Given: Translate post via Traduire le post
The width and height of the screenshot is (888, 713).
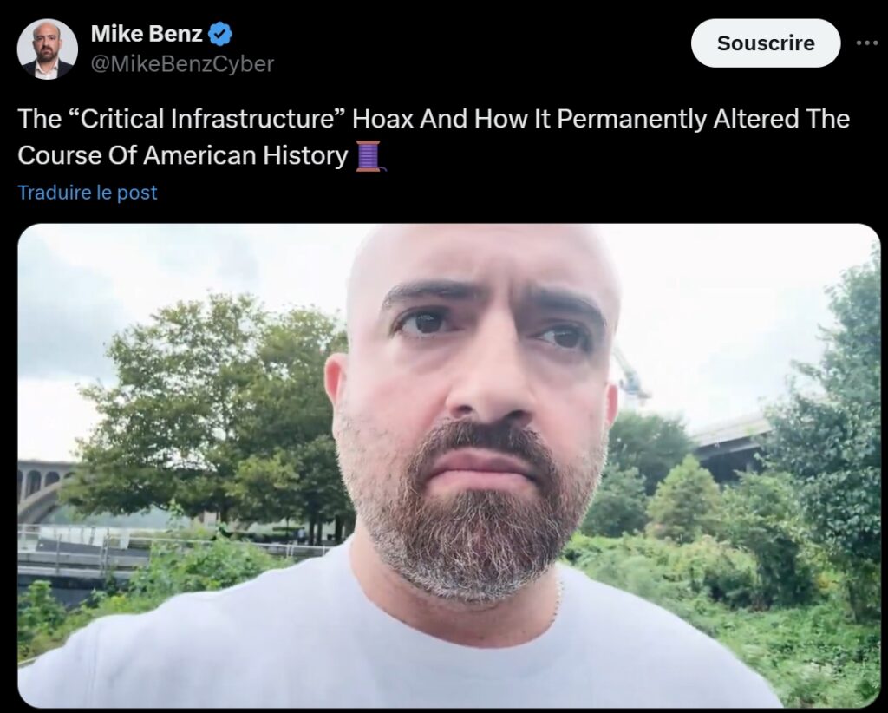Looking at the screenshot, I should 88,193.
